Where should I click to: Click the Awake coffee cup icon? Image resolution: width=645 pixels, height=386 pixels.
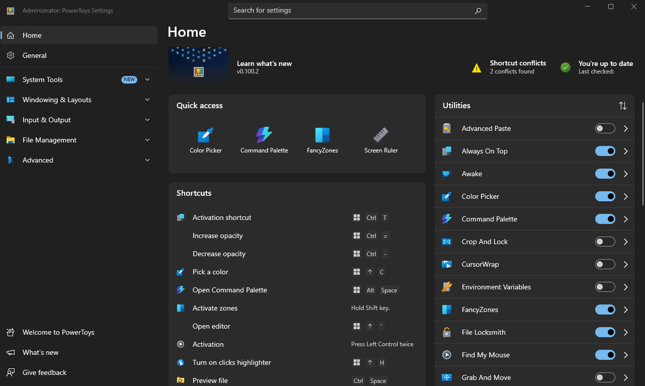coord(447,174)
